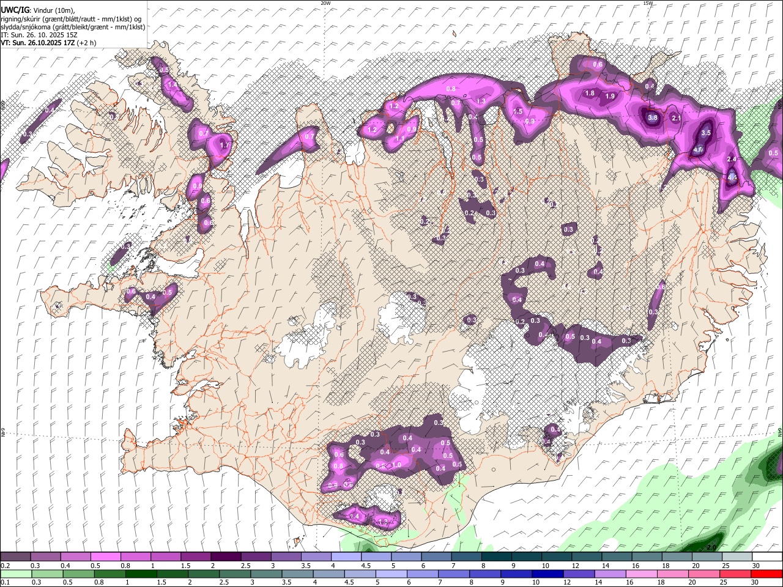Select the dark purple snowfall swatch labeled 2
This screenshot has height=587, width=783.
tap(225, 557)
